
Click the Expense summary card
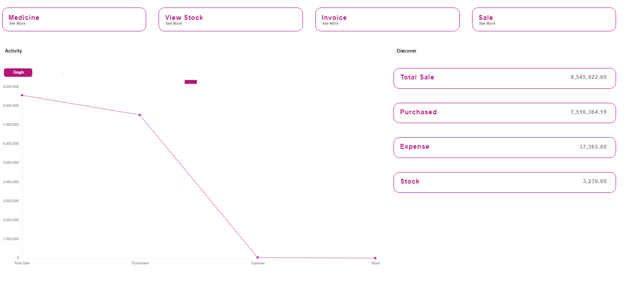coord(504,147)
